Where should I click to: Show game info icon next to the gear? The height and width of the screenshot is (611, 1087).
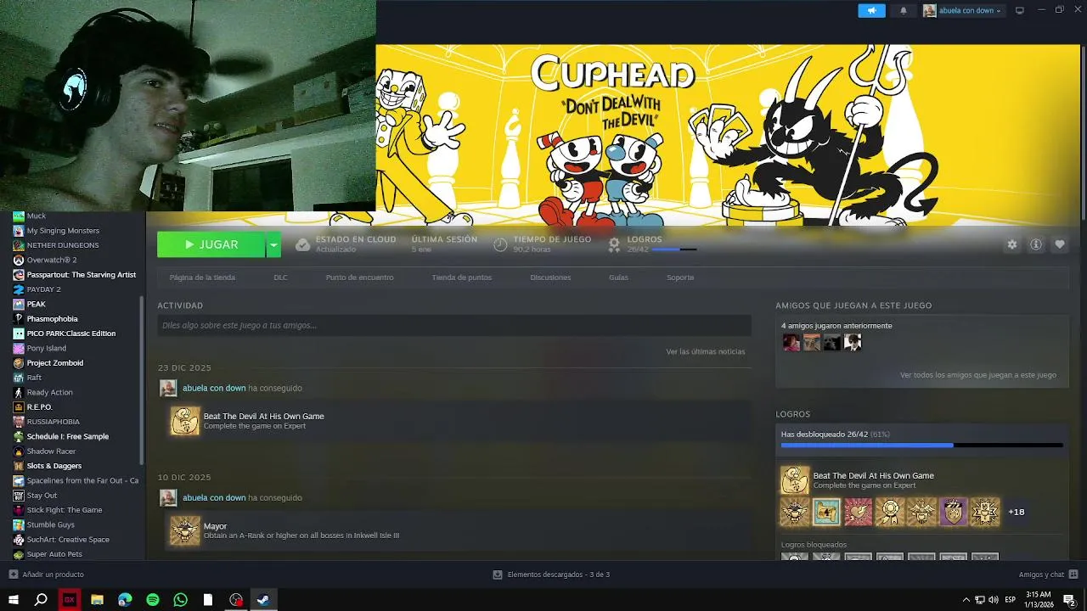click(1036, 244)
